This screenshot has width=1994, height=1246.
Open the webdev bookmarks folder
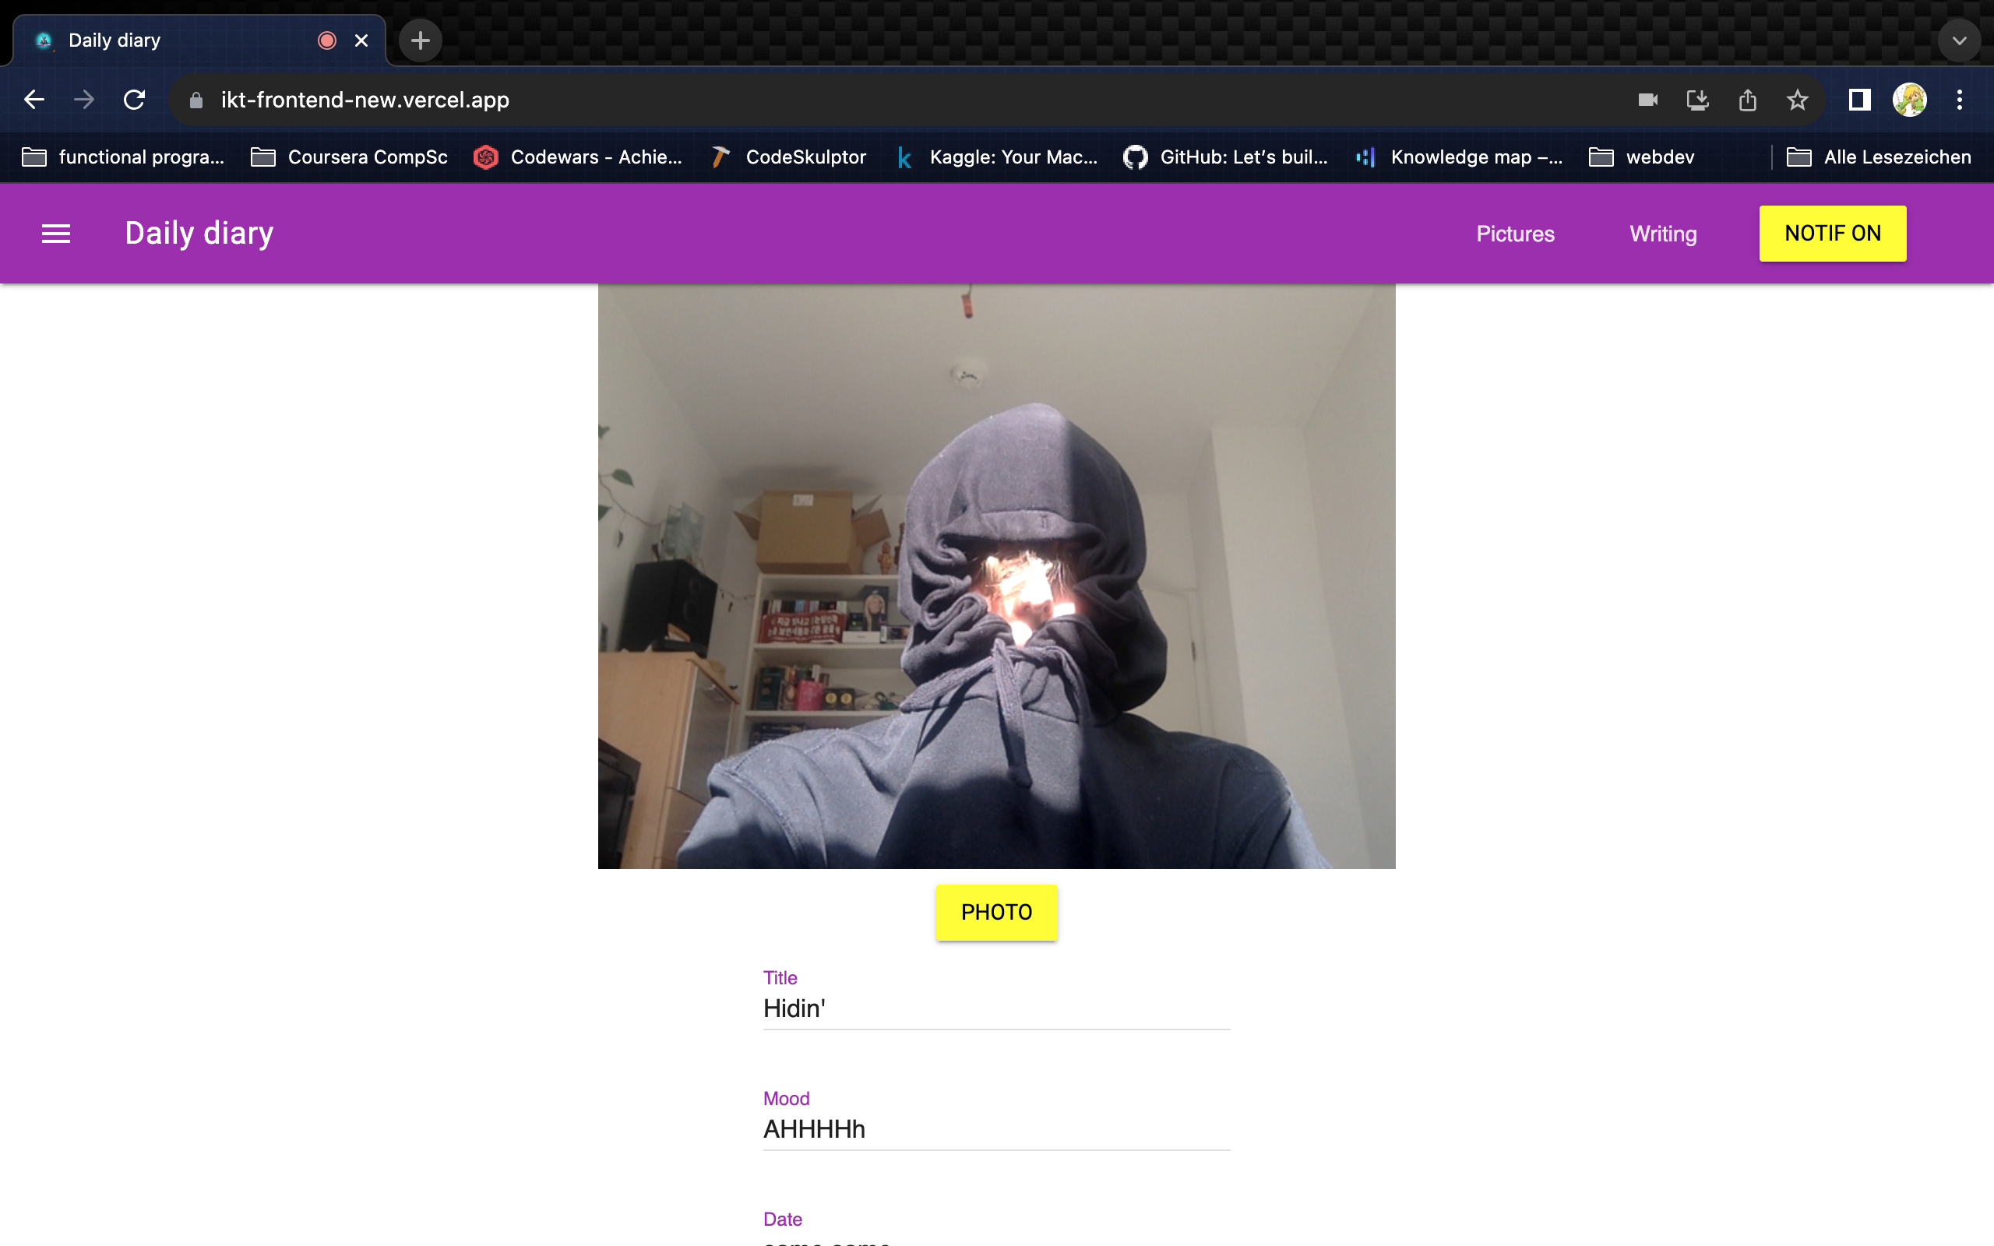pos(1641,157)
